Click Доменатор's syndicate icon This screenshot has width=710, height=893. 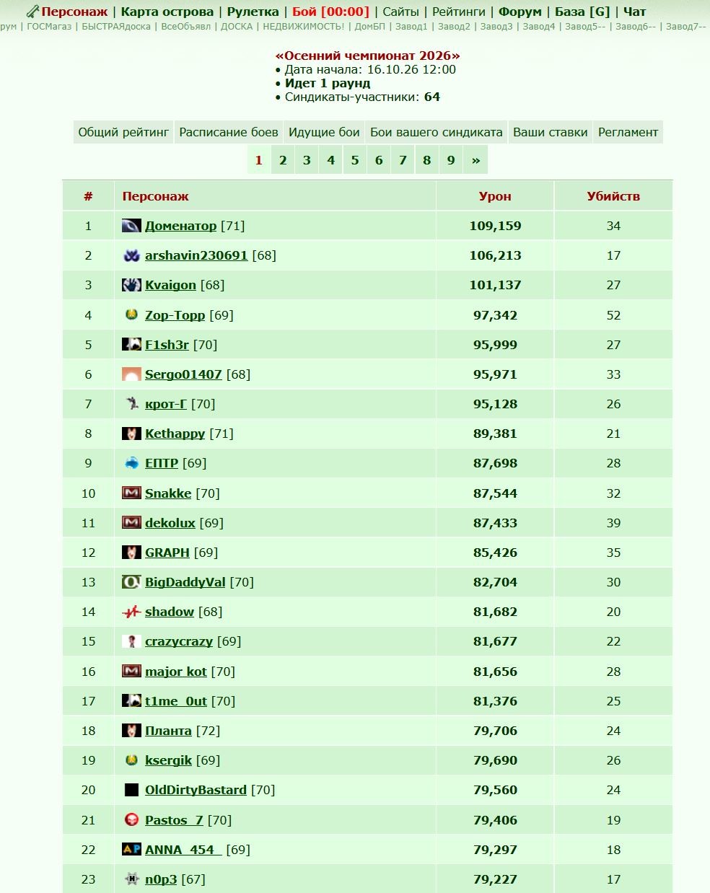[x=131, y=226]
